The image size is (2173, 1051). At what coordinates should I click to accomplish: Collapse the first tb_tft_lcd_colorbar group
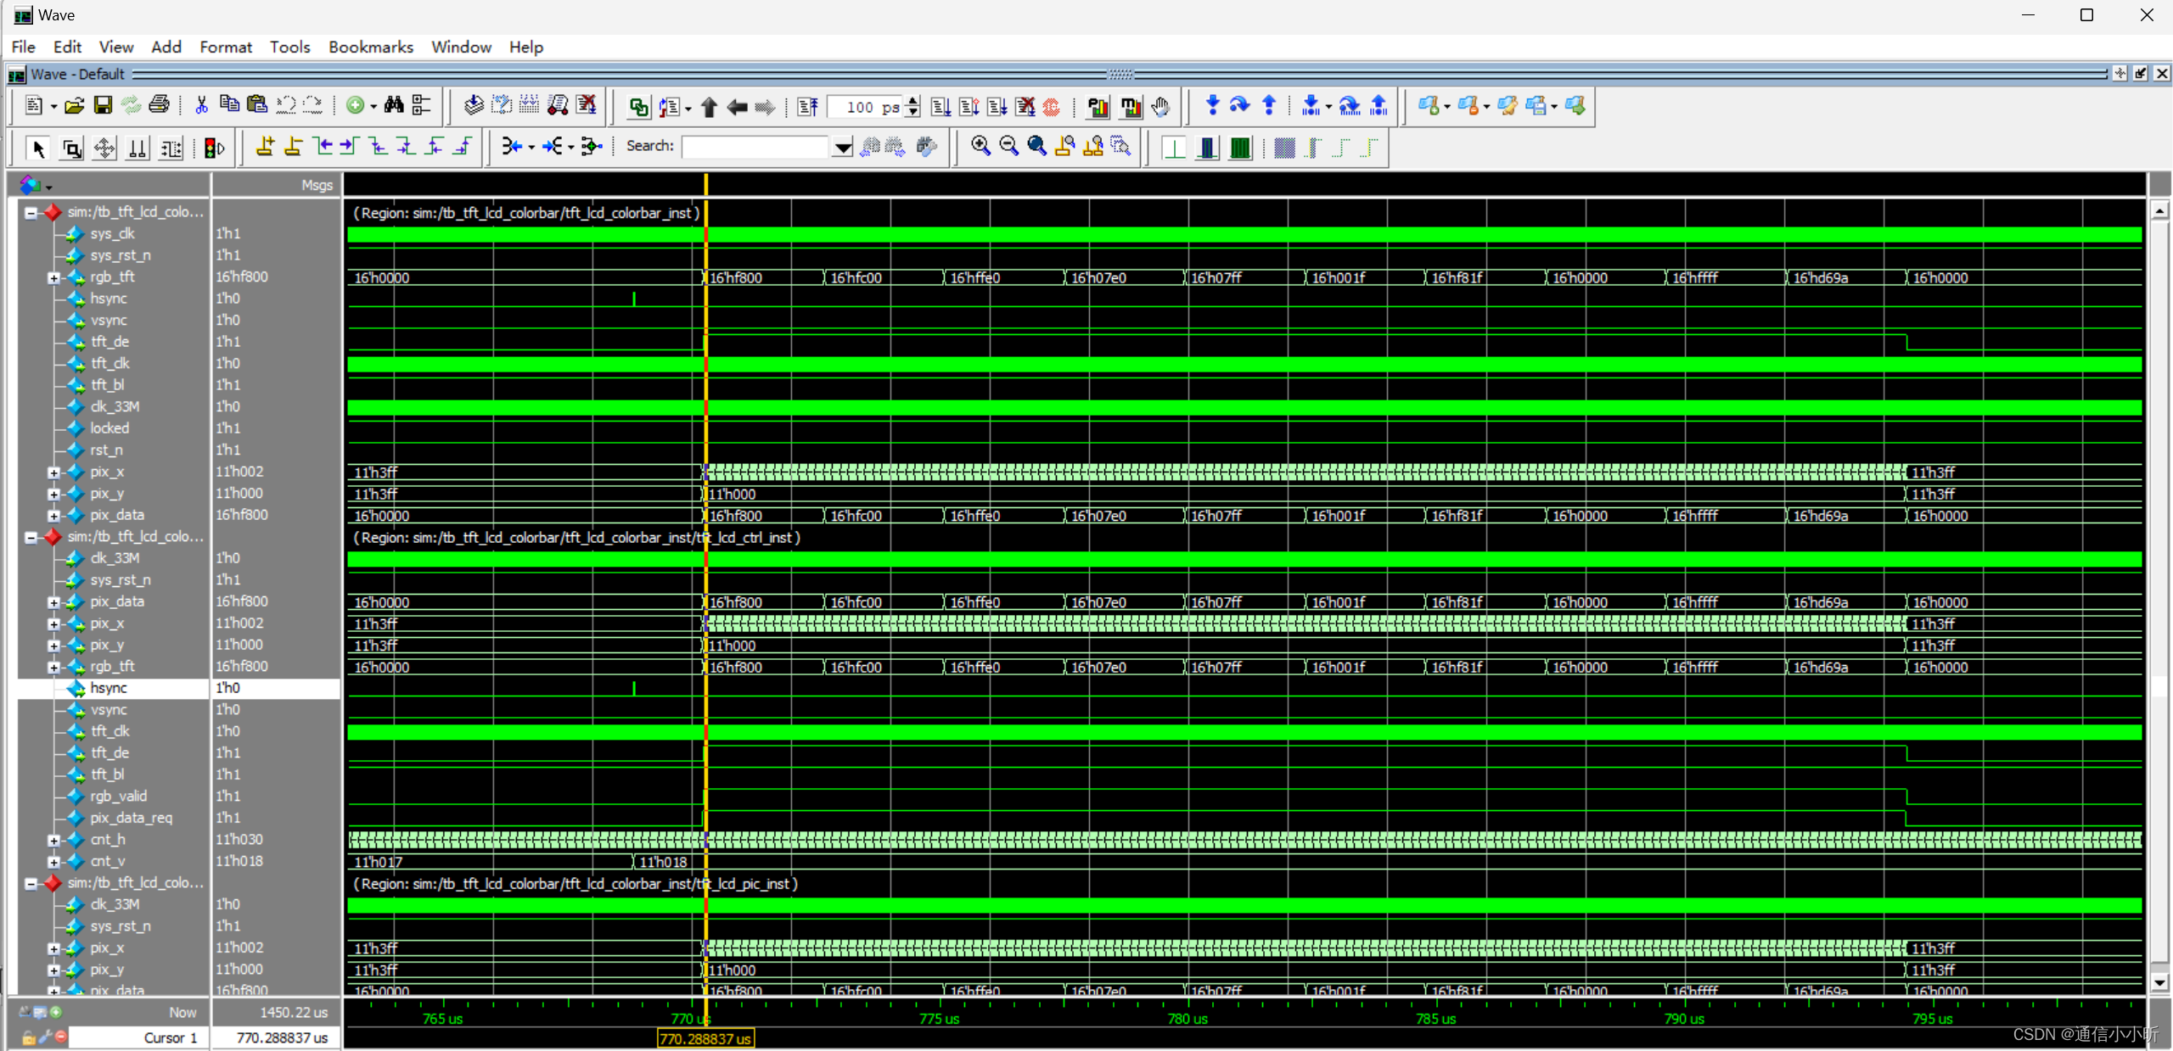pyautogui.click(x=31, y=212)
